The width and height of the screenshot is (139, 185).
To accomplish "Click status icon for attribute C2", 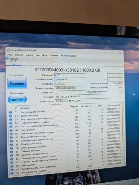I will click(x=12, y=166).
